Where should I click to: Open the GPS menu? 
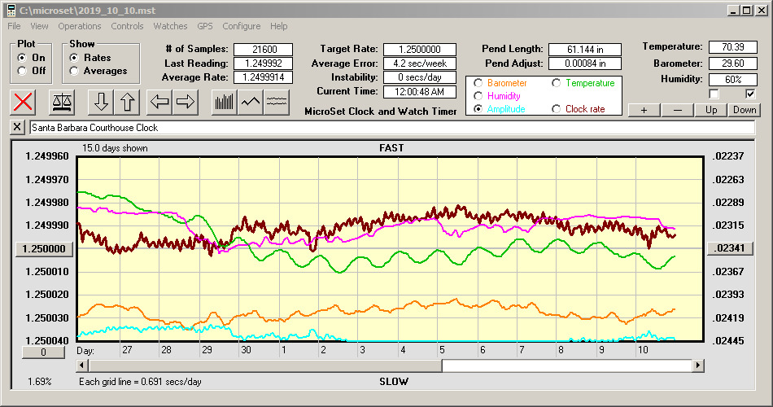coord(204,26)
